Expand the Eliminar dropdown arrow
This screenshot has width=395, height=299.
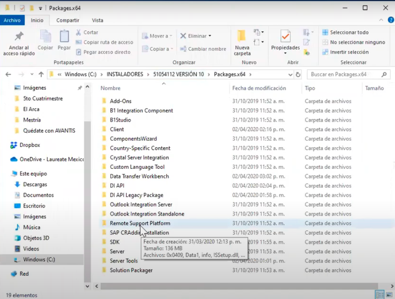click(210, 36)
